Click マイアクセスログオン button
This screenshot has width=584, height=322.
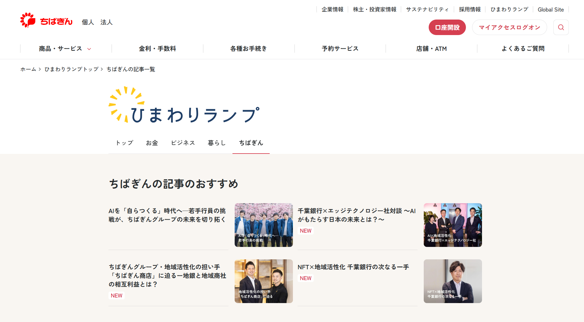(510, 27)
